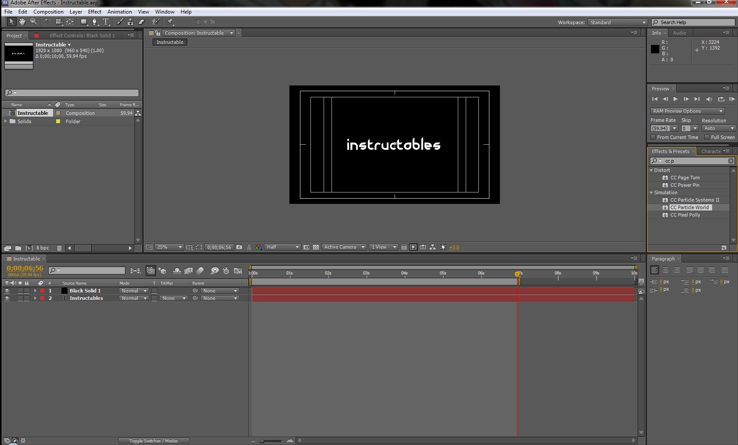Expand Black Solid 1 layer properties
738x445 pixels.
[35, 291]
